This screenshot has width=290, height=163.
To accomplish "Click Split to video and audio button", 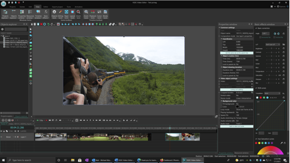I will (237, 127).
